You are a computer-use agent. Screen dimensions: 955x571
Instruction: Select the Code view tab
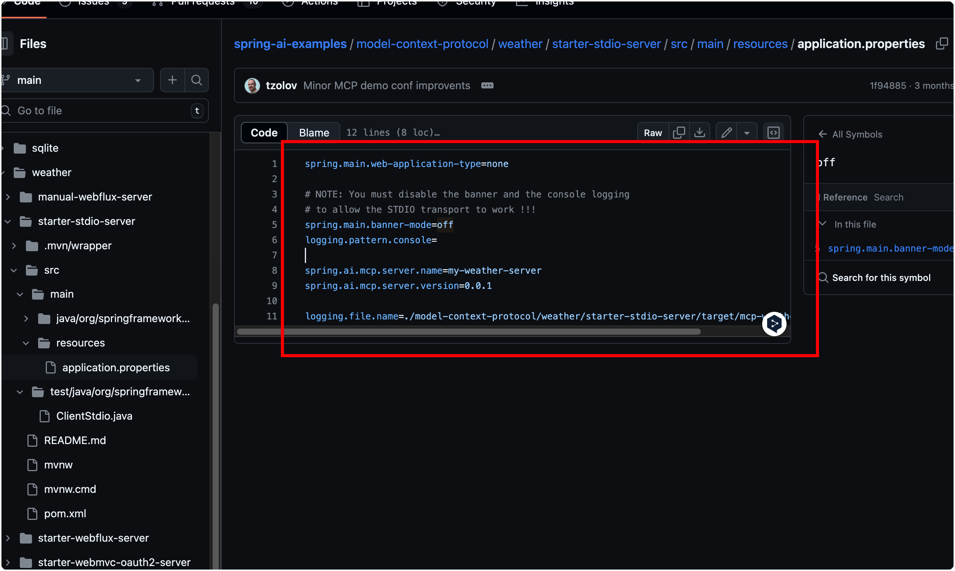coord(264,133)
